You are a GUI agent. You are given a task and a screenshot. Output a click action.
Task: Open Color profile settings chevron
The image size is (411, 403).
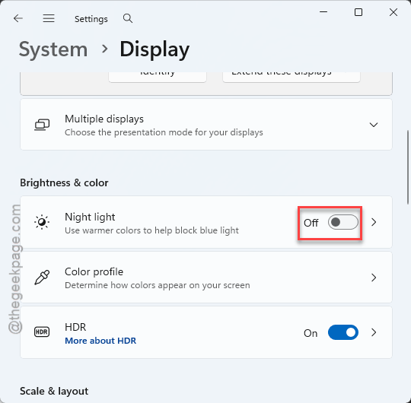tap(374, 278)
